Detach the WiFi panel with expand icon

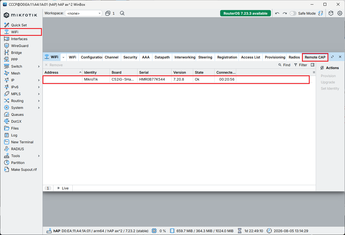pyautogui.click(x=332, y=57)
